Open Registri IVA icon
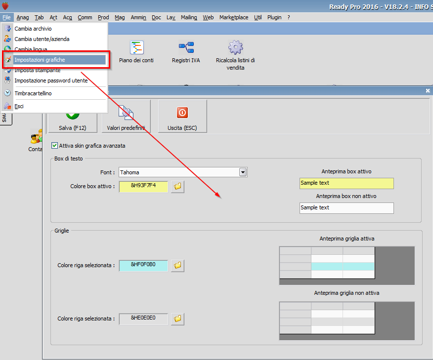 click(186, 47)
